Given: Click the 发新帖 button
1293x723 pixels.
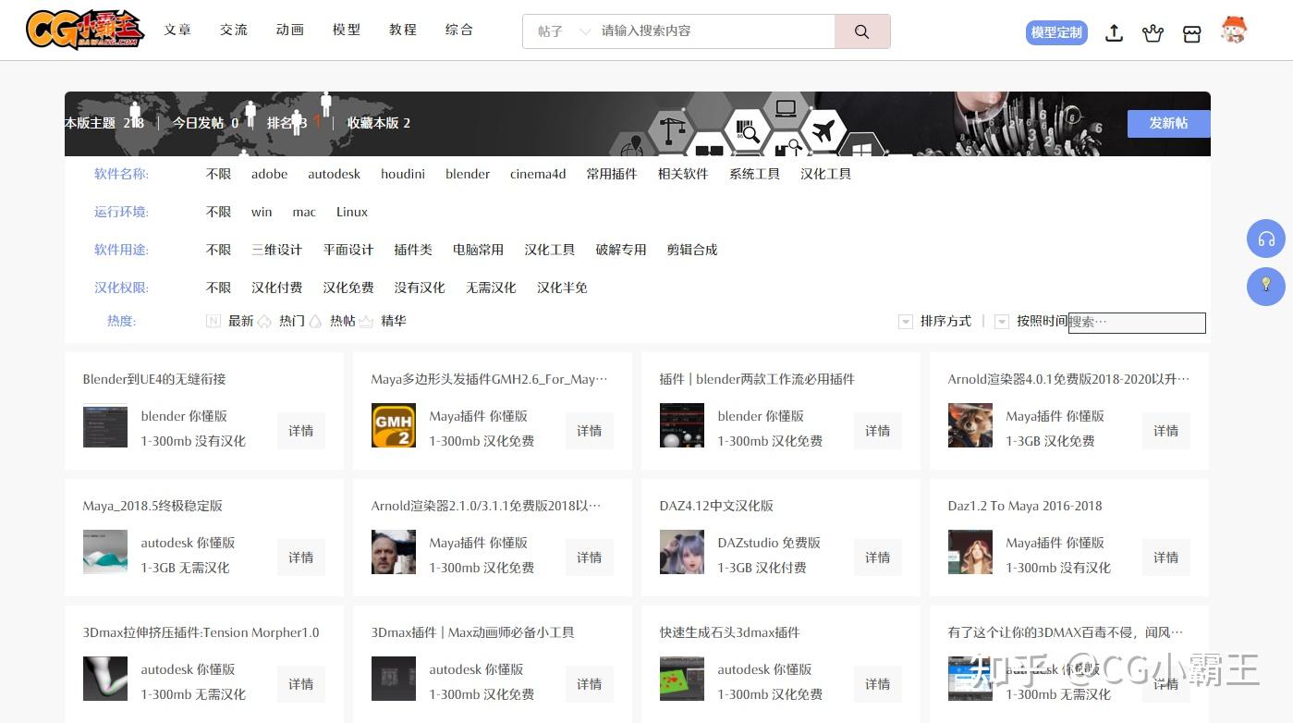Looking at the screenshot, I should pyautogui.click(x=1168, y=124).
